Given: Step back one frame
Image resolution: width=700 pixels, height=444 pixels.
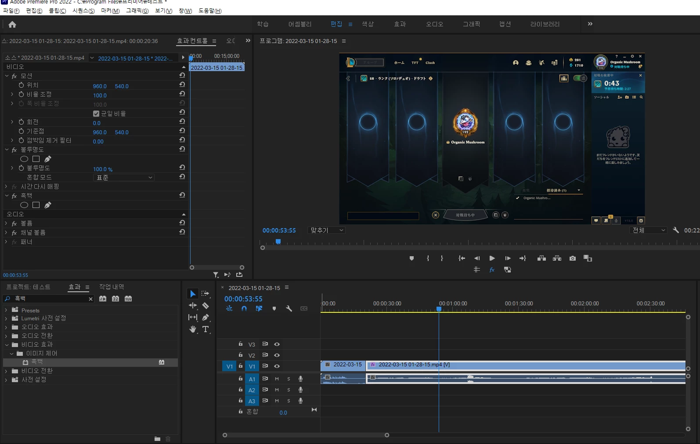Looking at the screenshot, I should [x=477, y=258].
